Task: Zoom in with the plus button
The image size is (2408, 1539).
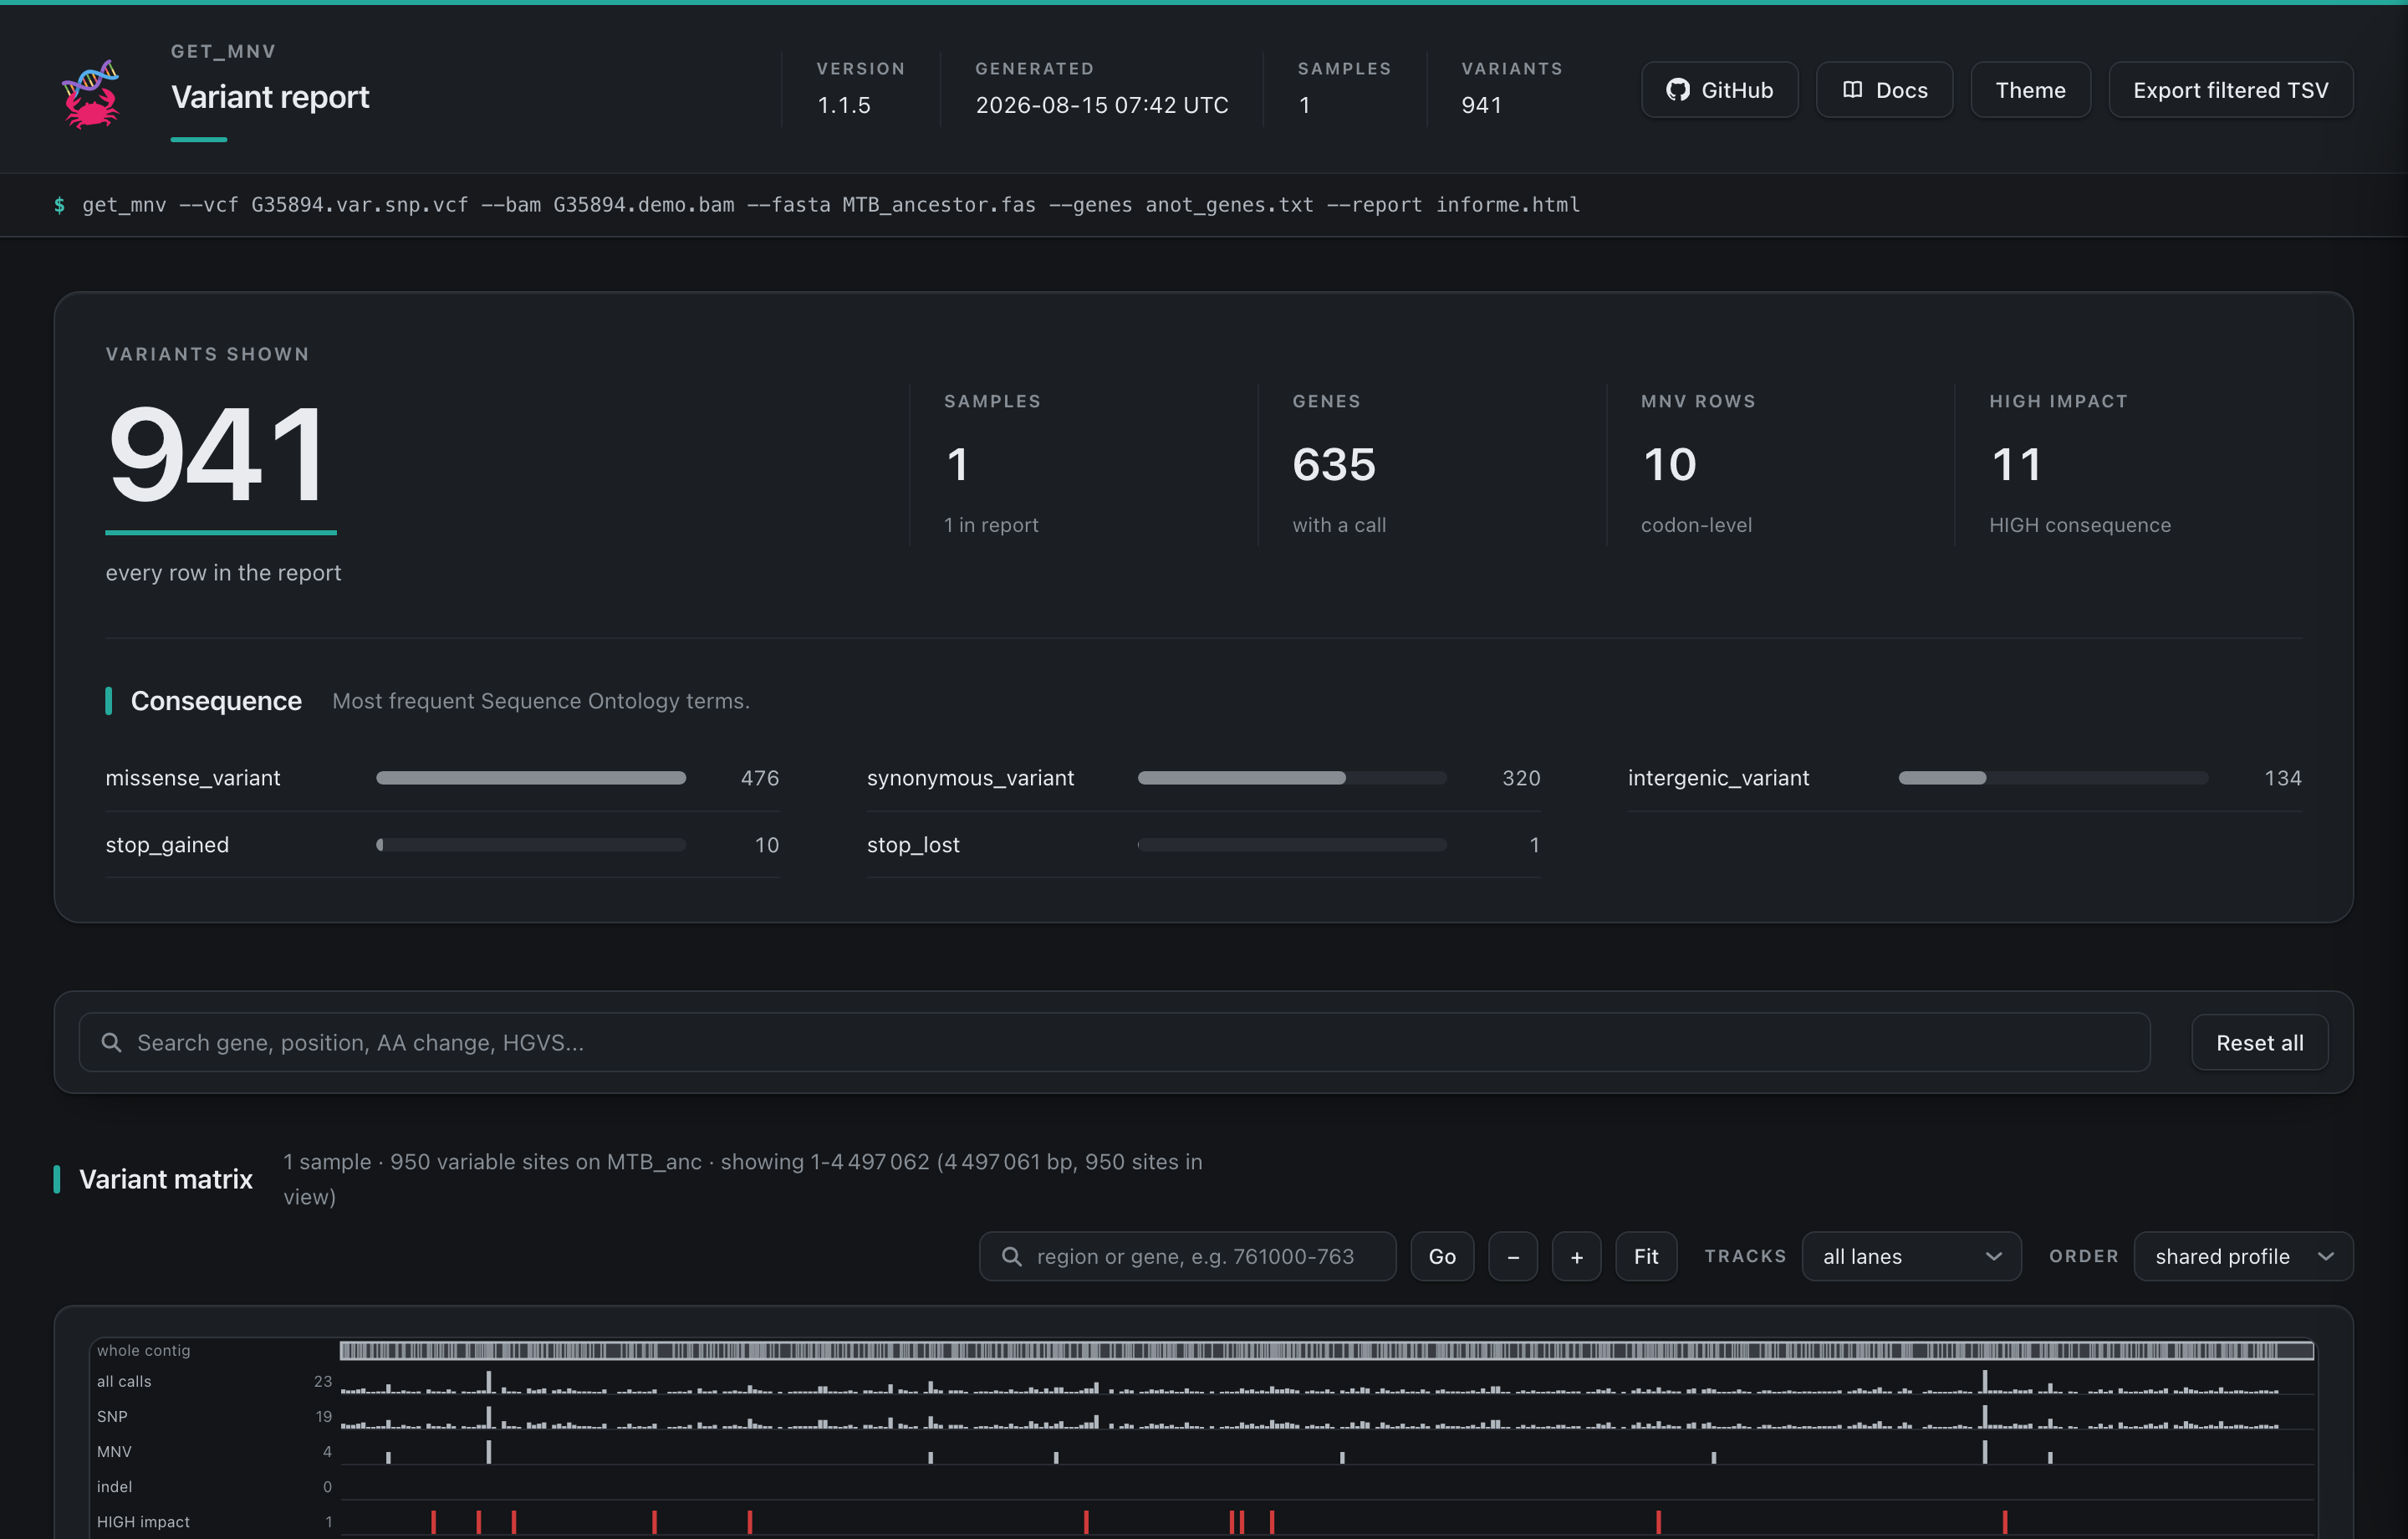Action: pos(1577,1257)
